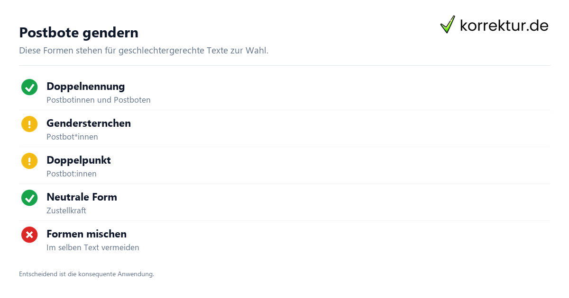Click the note 'Im selben Text vermeiden'

click(93, 247)
